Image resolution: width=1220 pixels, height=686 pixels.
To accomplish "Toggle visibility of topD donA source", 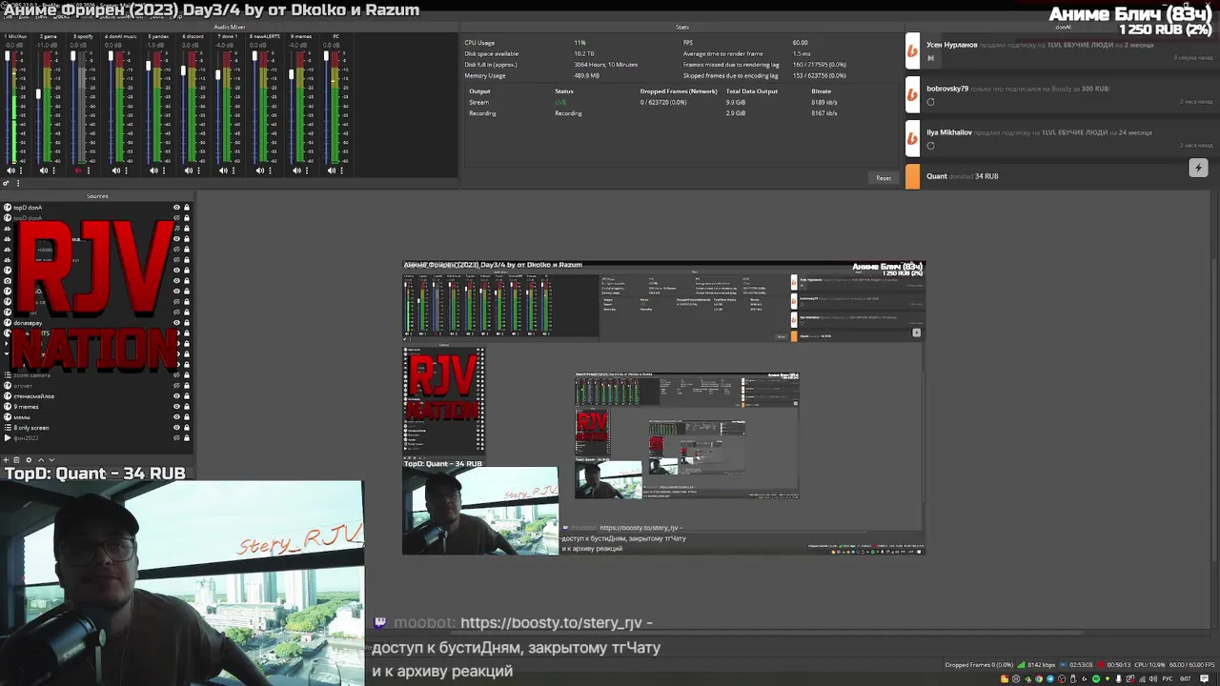I will (x=176, y=207).
